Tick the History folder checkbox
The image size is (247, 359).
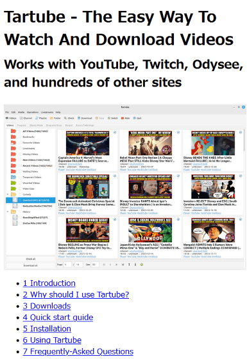click(x=20, y=212)
